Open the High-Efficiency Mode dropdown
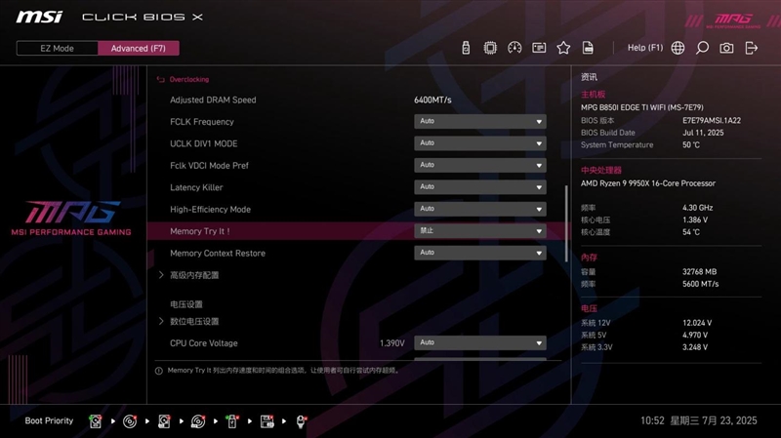781x438 pixels. tap(480, 209)
